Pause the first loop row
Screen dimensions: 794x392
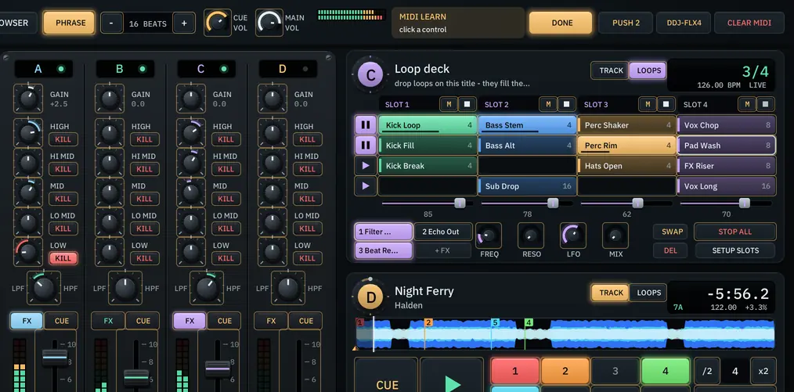(x=365, y=125)
